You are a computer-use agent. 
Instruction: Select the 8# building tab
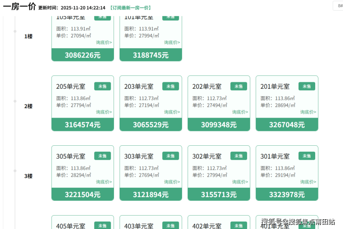point(337,6)
